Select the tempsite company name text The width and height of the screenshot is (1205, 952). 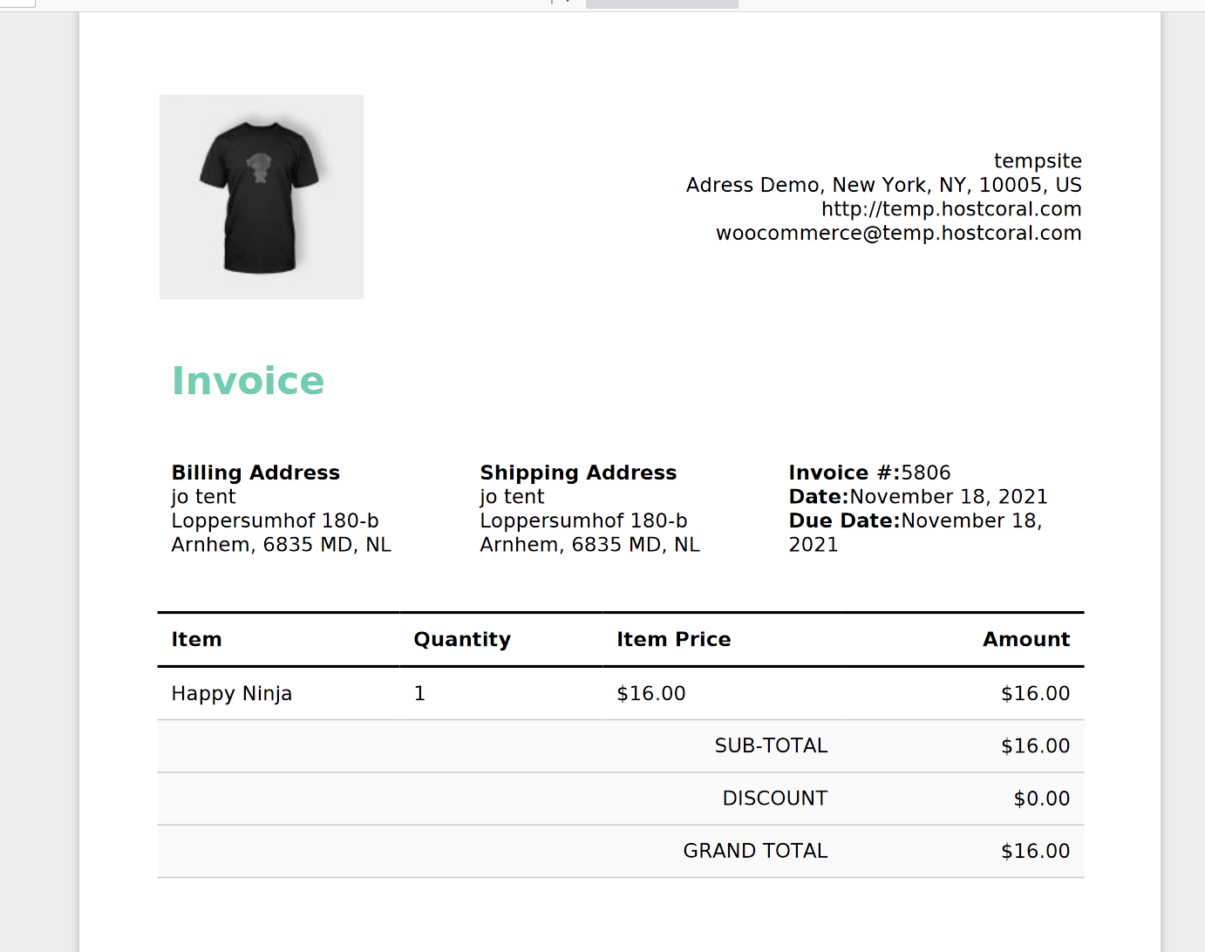tap(1037, 161)
